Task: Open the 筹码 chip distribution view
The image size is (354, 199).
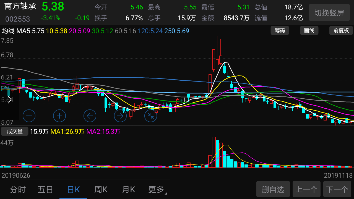Action: (280, 30)
